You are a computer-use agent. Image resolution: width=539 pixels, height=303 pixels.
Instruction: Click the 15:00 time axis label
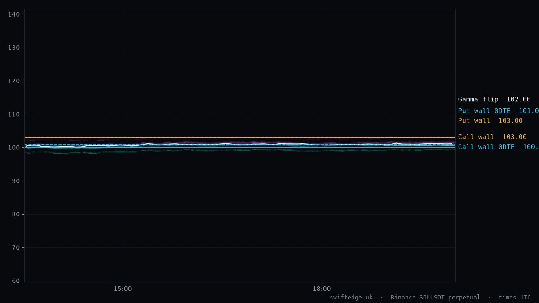pyautogui.click(x=123, y=289)
